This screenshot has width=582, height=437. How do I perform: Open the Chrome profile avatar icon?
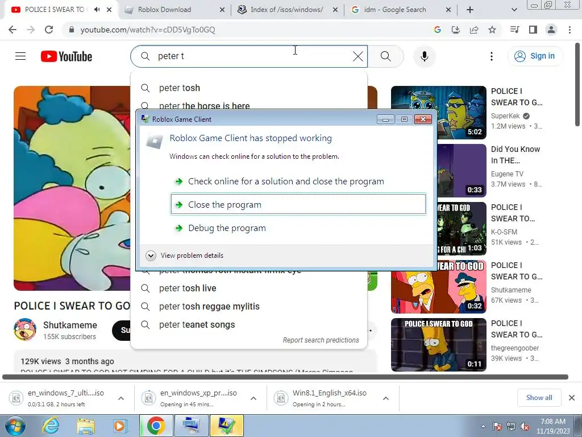pyautogui.click(x=551, y=30)
